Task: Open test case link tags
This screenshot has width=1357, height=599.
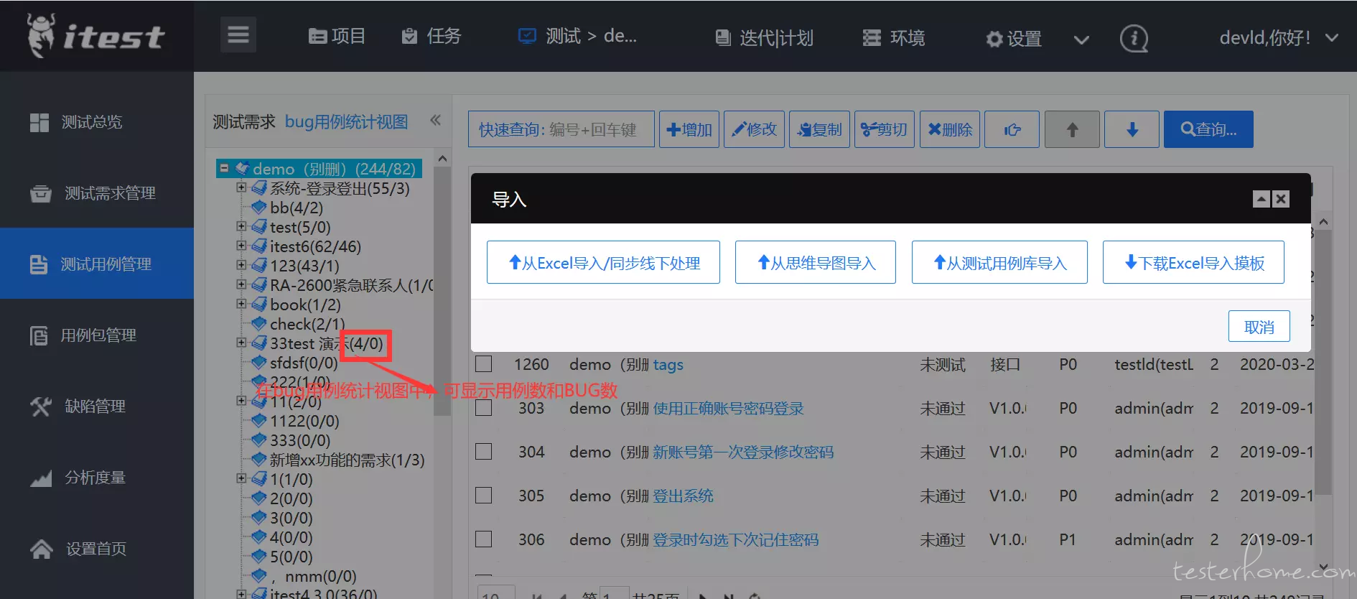Action: pos(668,365)
